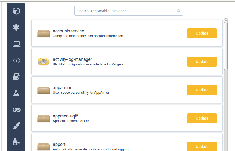Click the scrollbar up arrow
Viewport: 235px width, 151px height.
point(226,20)
